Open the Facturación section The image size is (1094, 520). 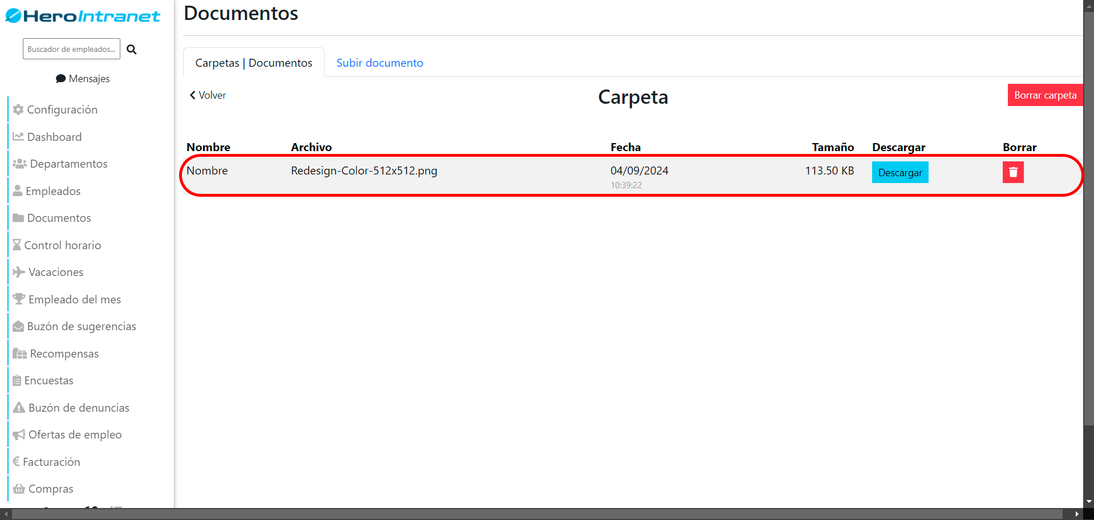coord(51,462)
